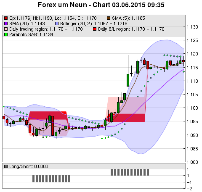Click the 1.130 price axis label

[x=192, y=27]
